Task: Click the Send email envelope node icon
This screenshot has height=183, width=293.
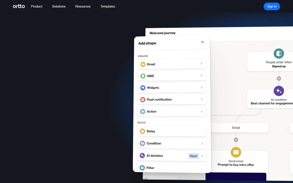Action: [236, 152]
